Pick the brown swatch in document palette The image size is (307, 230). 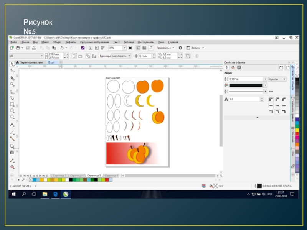tap(85, 180)
